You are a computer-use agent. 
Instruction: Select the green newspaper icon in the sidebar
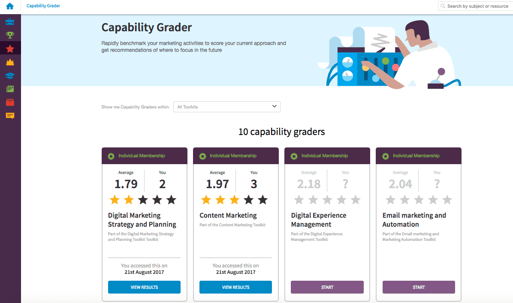pos(10,89)
